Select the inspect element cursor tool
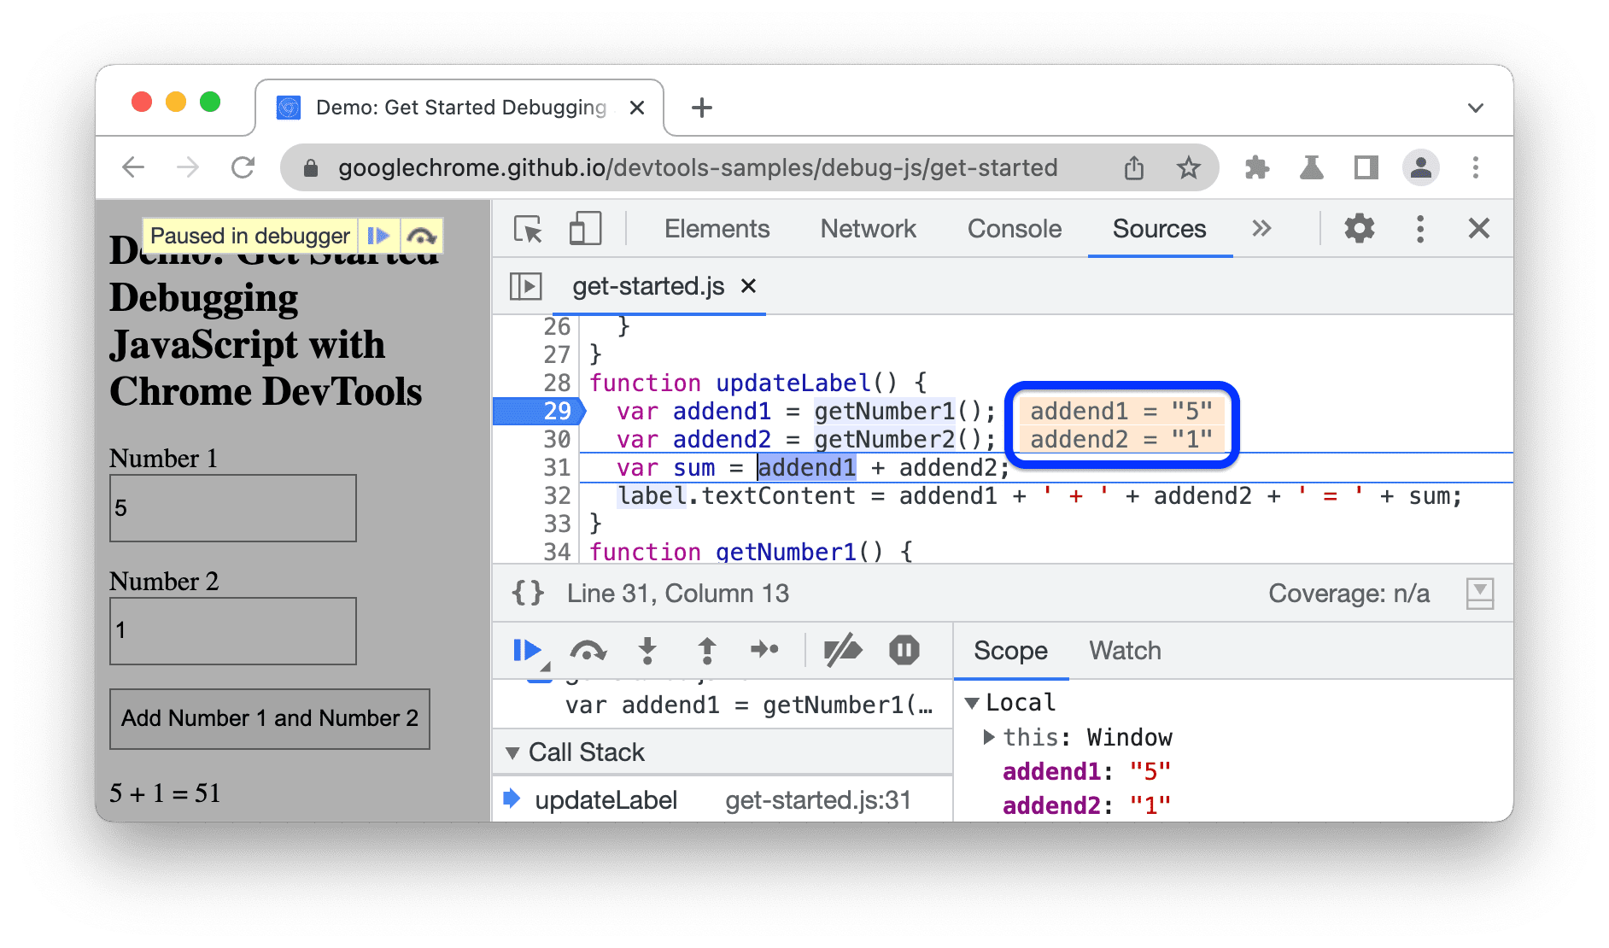 527,229
